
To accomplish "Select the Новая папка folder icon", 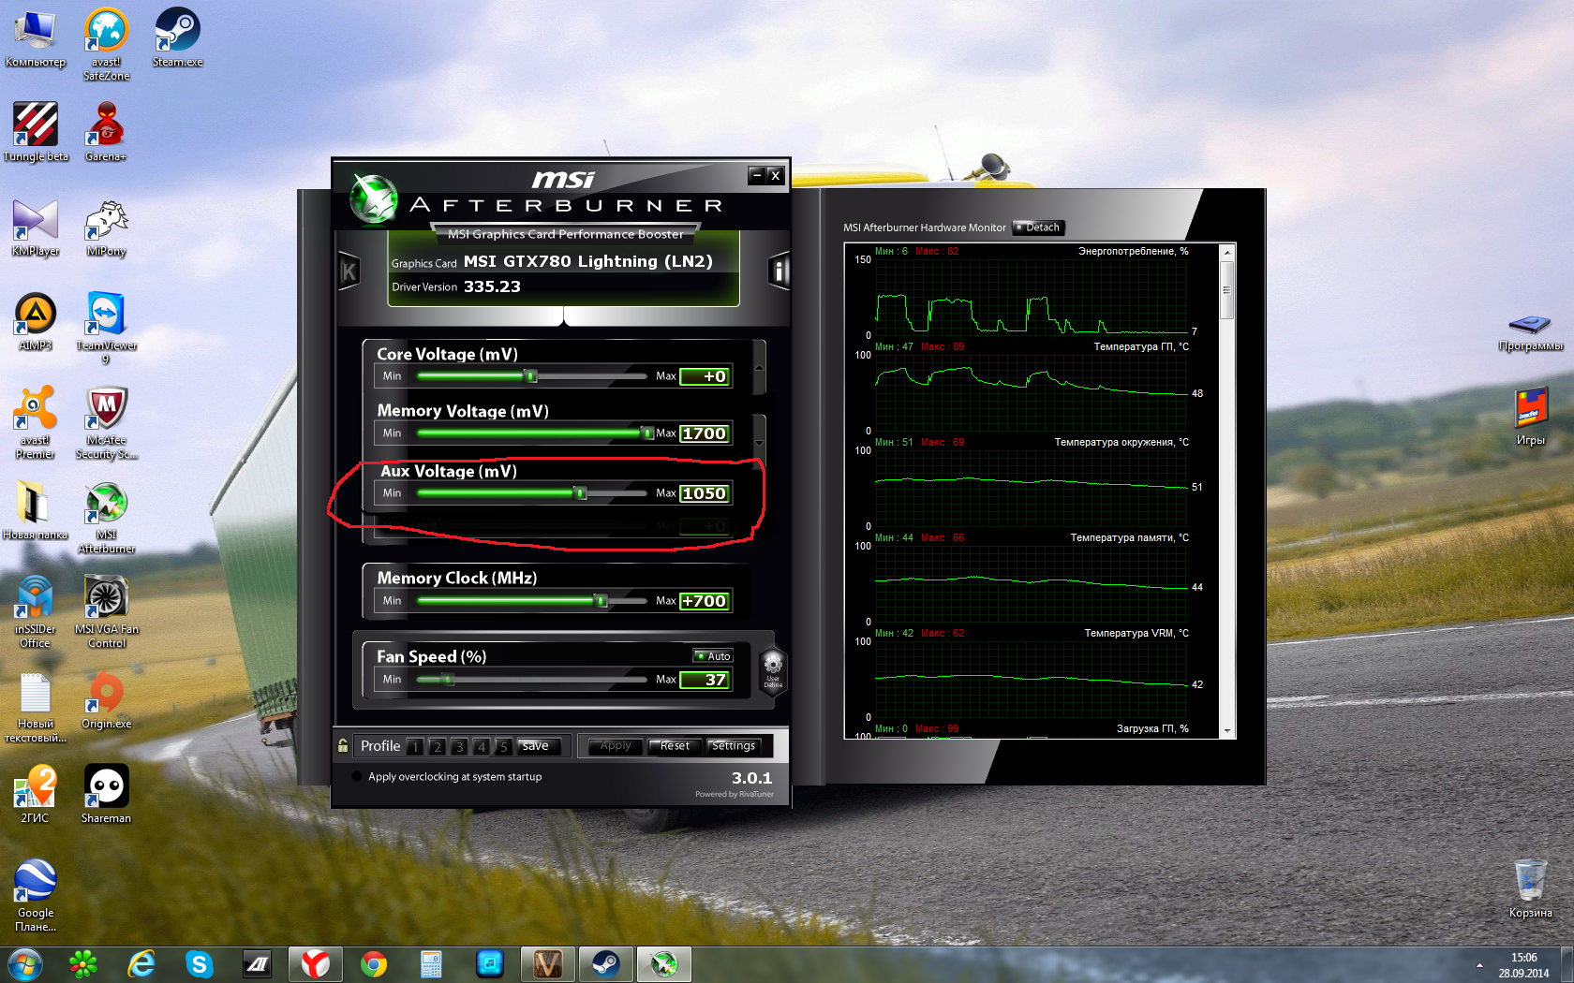I will pyautogui.click(x=36, y=510).
